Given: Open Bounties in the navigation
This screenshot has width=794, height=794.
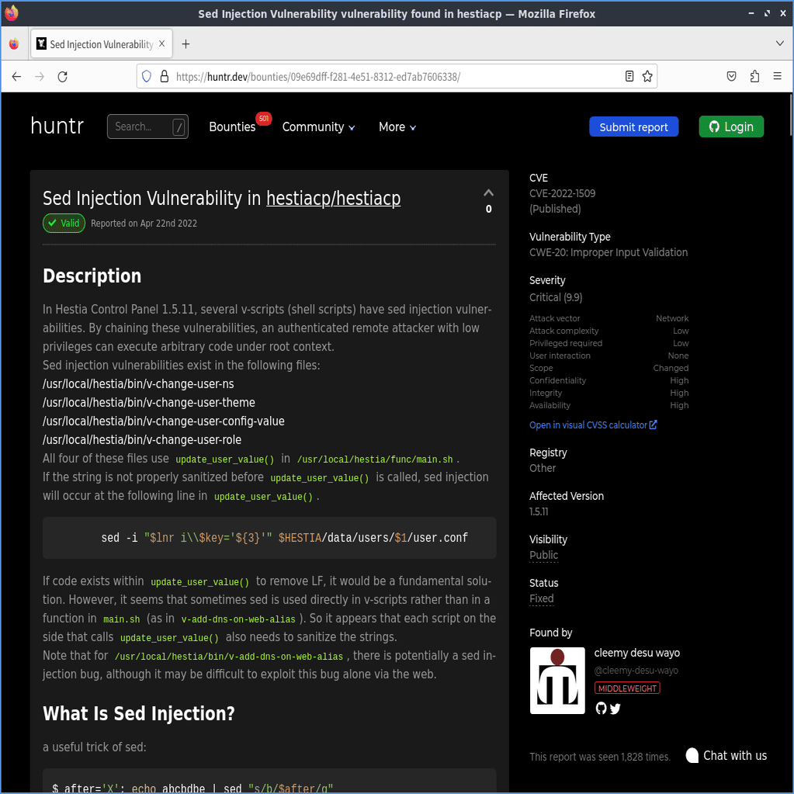Looking at the screenshot, I should point(232,127).
